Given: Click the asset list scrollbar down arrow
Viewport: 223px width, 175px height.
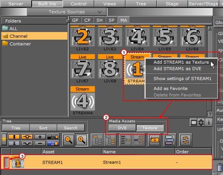Looking at the screenshot, I should coord(210,114).
